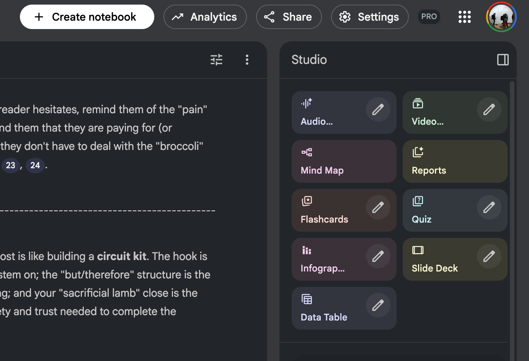Open the Settings menu

click(369, 17)
